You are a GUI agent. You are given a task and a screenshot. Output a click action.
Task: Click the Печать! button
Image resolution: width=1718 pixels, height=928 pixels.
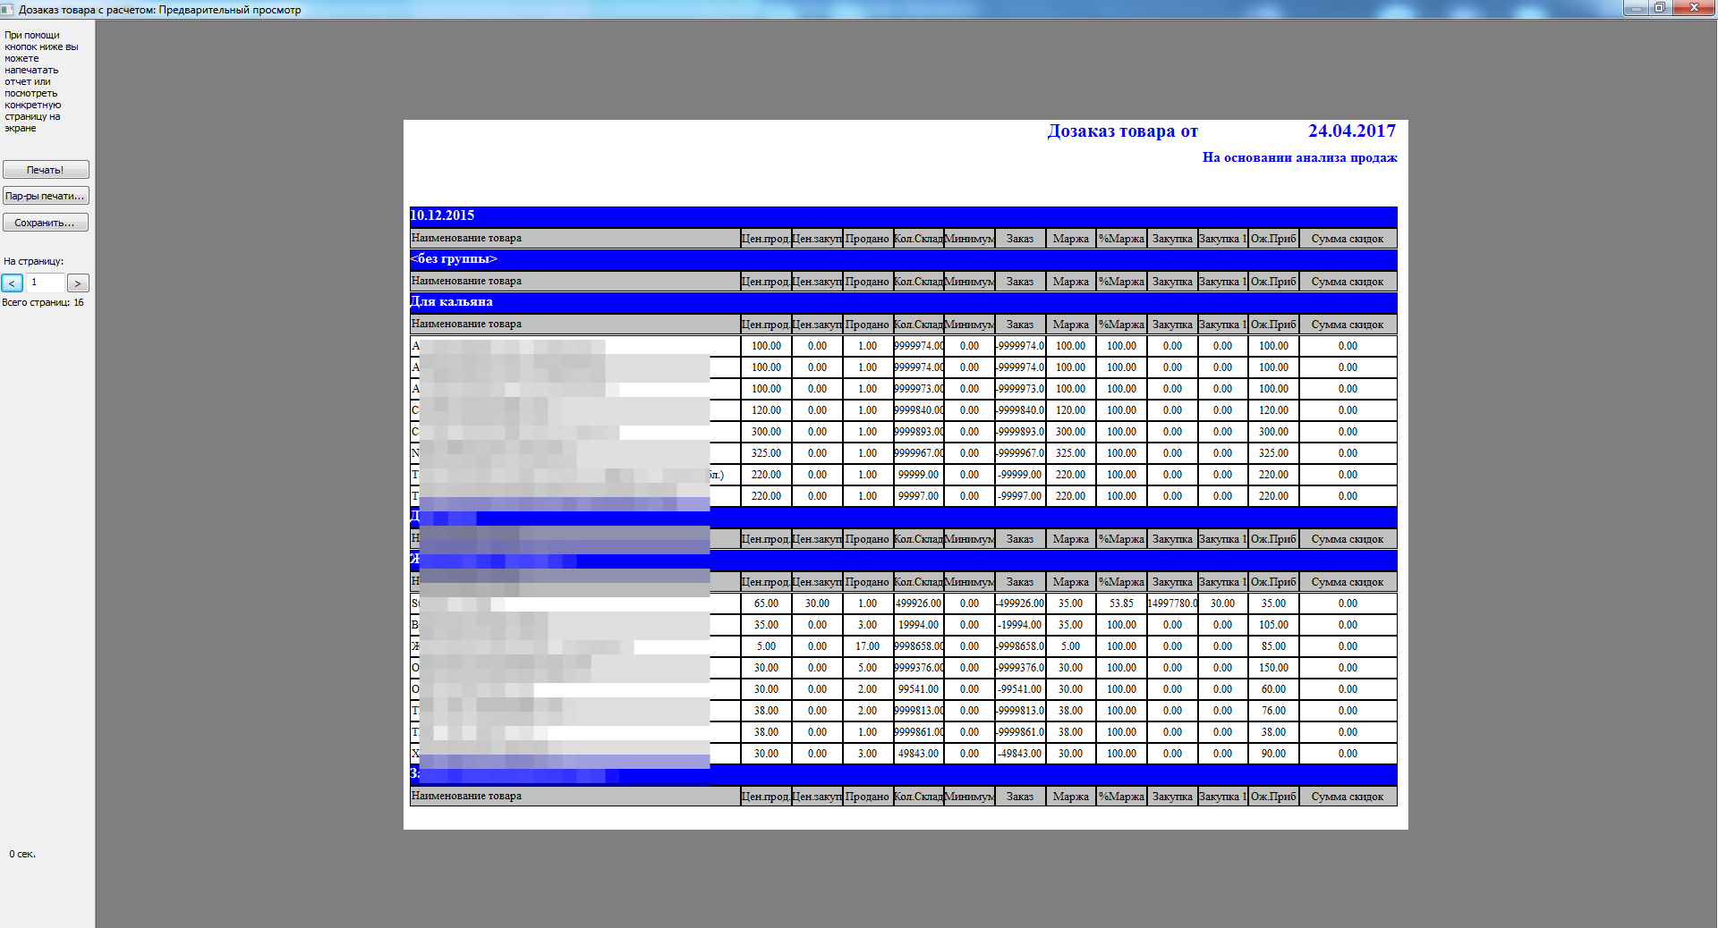(x=46, y=170)
